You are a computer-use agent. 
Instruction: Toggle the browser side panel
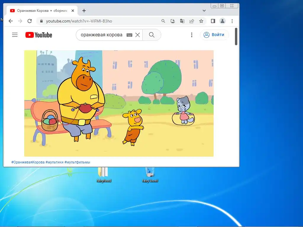click(x=213, y=21)
